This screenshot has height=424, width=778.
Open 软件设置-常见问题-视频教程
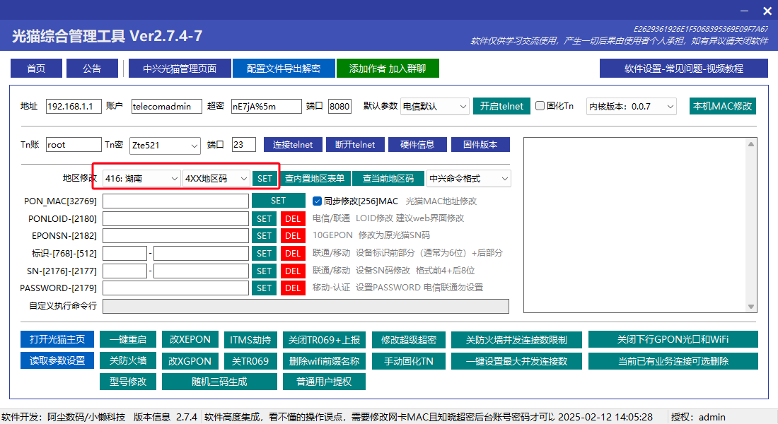point(684,69)
